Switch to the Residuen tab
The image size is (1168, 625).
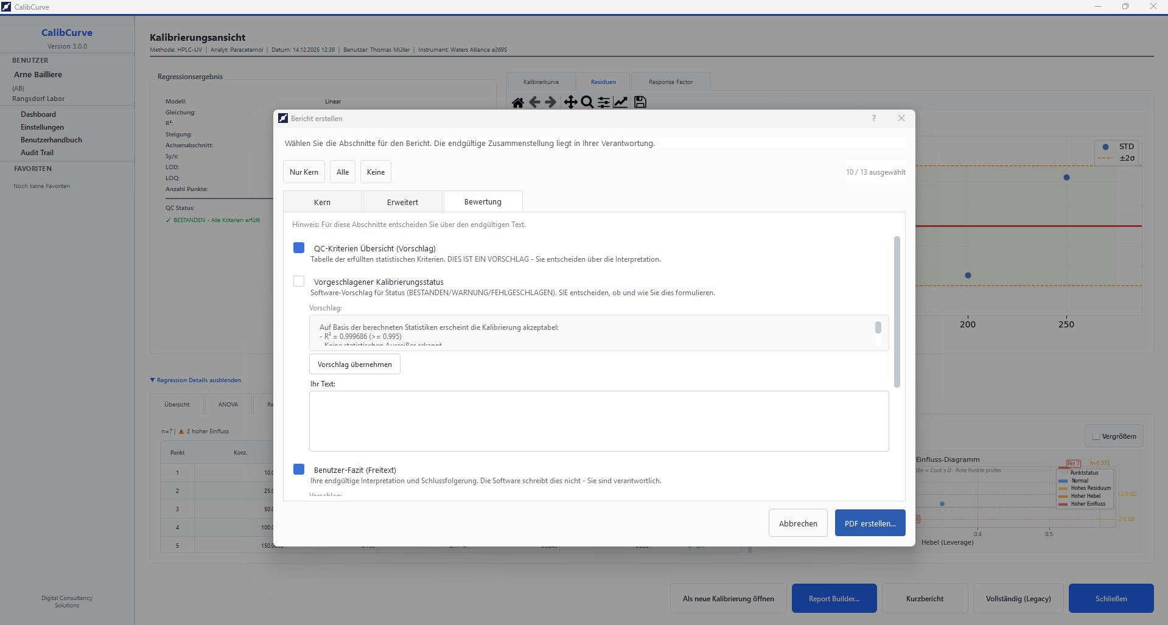(603, 81)
